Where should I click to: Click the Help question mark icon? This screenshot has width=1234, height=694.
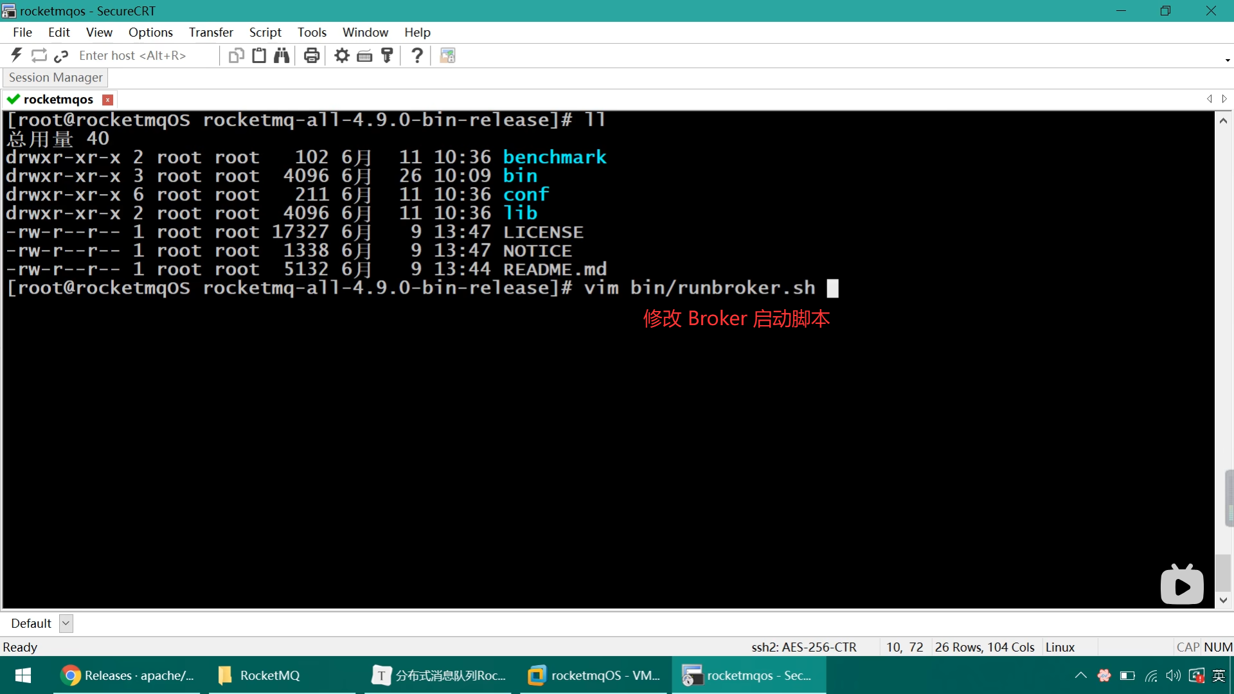tap(417, 55)
